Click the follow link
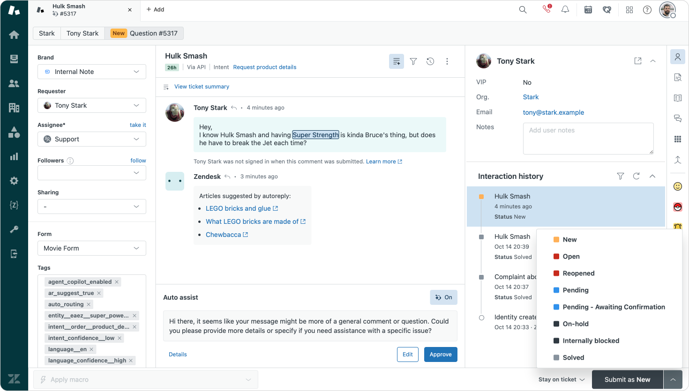Image resolution: width=689 pixels, height=391 pixels. coord(138,161)
